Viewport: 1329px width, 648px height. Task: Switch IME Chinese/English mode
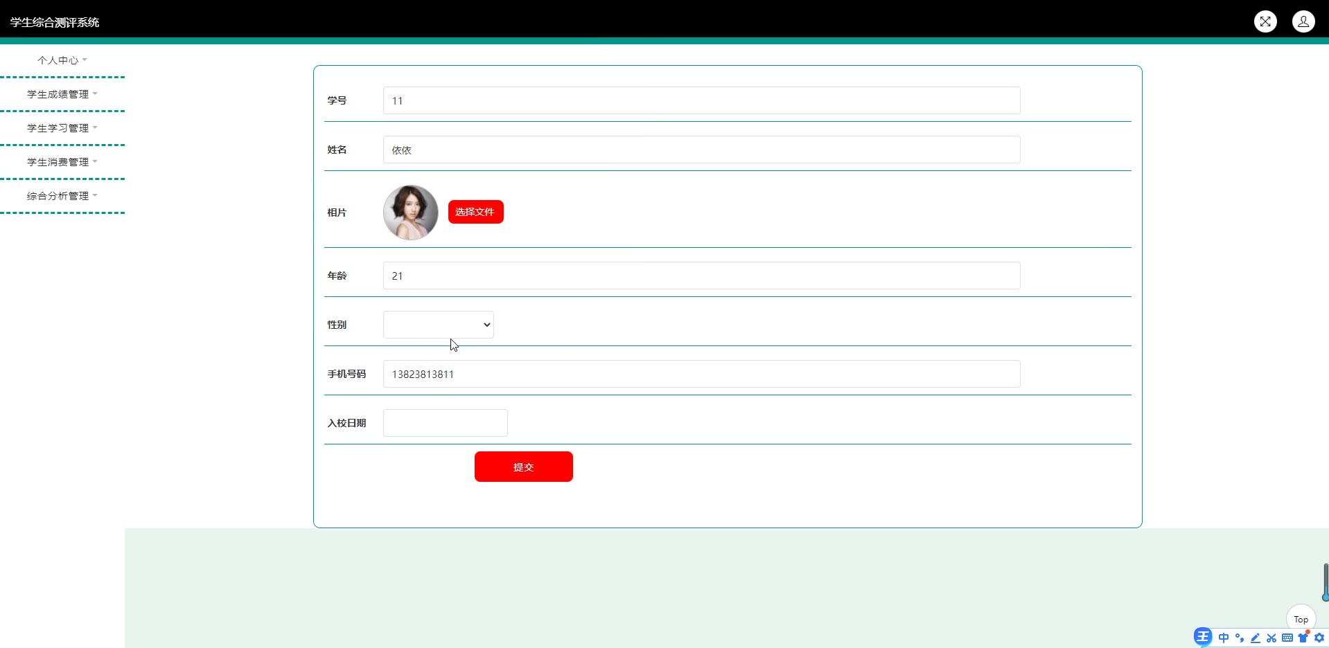[1224, 638]
